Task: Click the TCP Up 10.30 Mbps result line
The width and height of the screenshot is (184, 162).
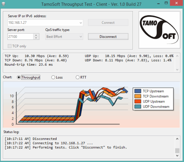Action: pyautogui.click(x=36, y=56)
